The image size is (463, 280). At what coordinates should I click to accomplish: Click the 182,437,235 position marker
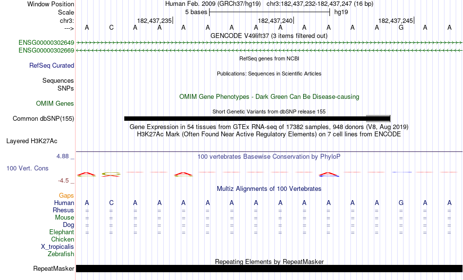pos(154,20)
